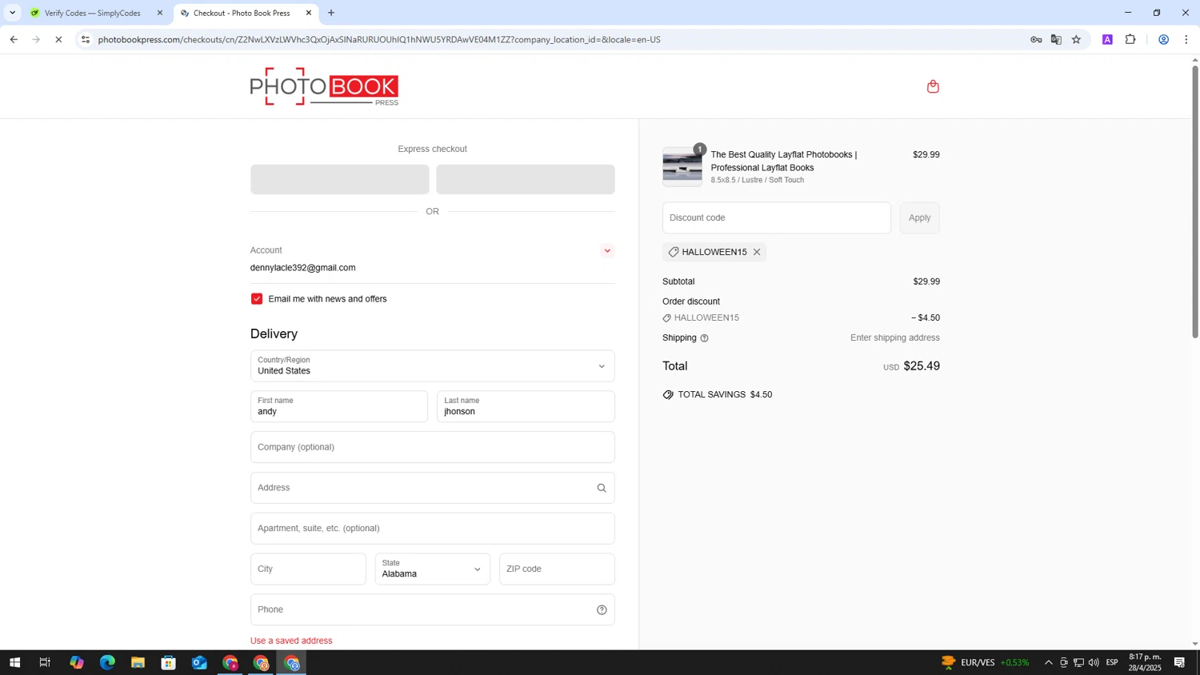Click the Photo Book Press logo
1200x675 pixels.
point(324,86)
